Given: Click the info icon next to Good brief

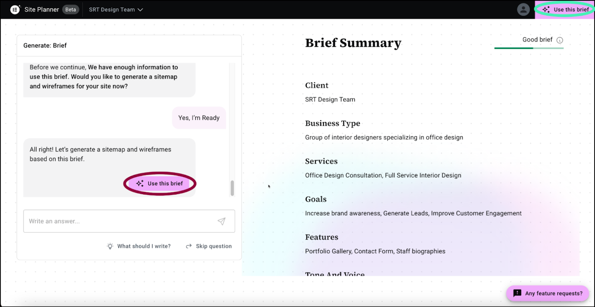Looking at the screenshot, I should (x=559, y=39).
